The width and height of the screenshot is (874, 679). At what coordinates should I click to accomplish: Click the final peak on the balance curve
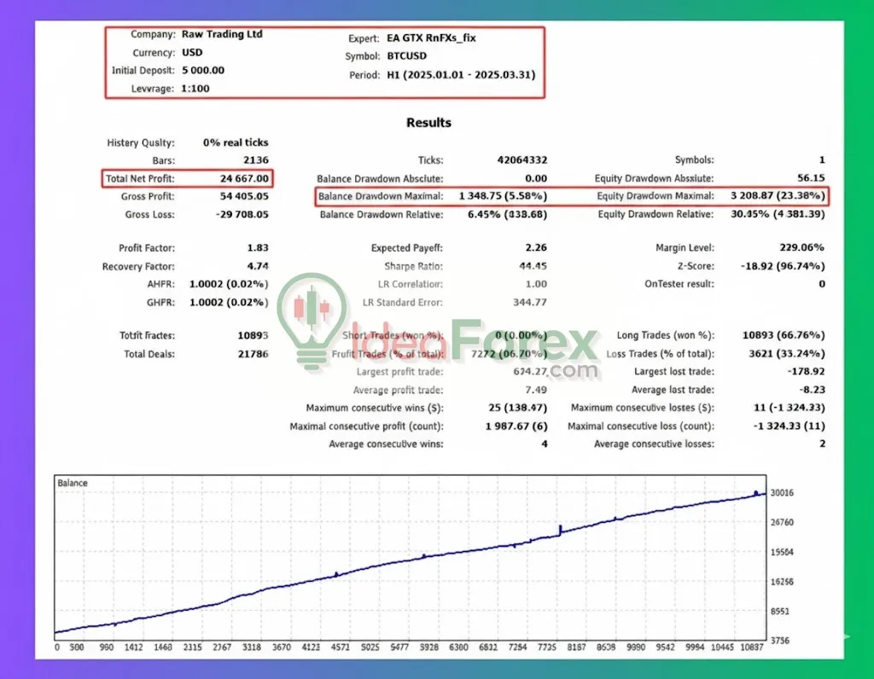click(x=756, y=492)
